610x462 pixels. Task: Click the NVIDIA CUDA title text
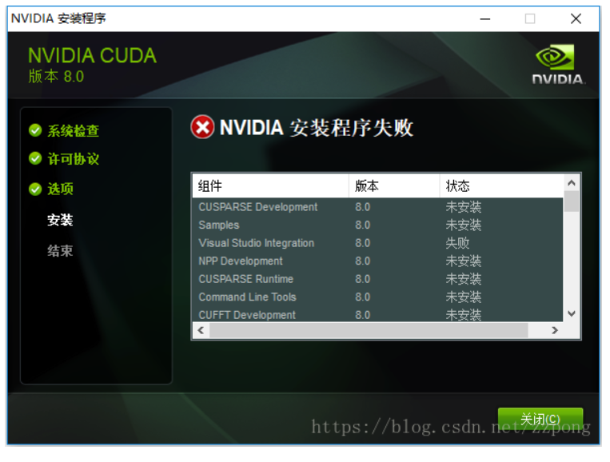click(92, 55)
